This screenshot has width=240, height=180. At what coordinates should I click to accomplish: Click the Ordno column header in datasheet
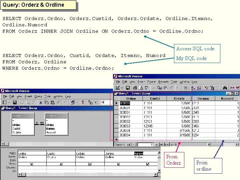coord(131,98)
